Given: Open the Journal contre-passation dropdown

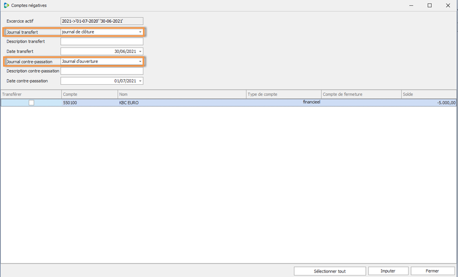Looking at the screenshot, I should (140, 62).
